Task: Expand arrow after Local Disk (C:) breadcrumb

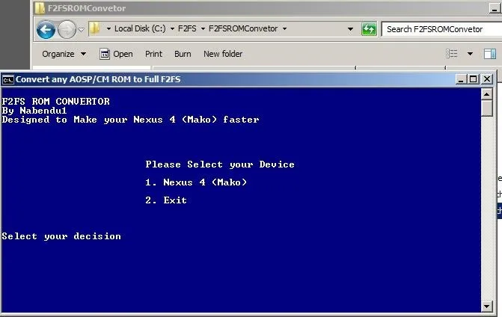Action: (172, 29)
